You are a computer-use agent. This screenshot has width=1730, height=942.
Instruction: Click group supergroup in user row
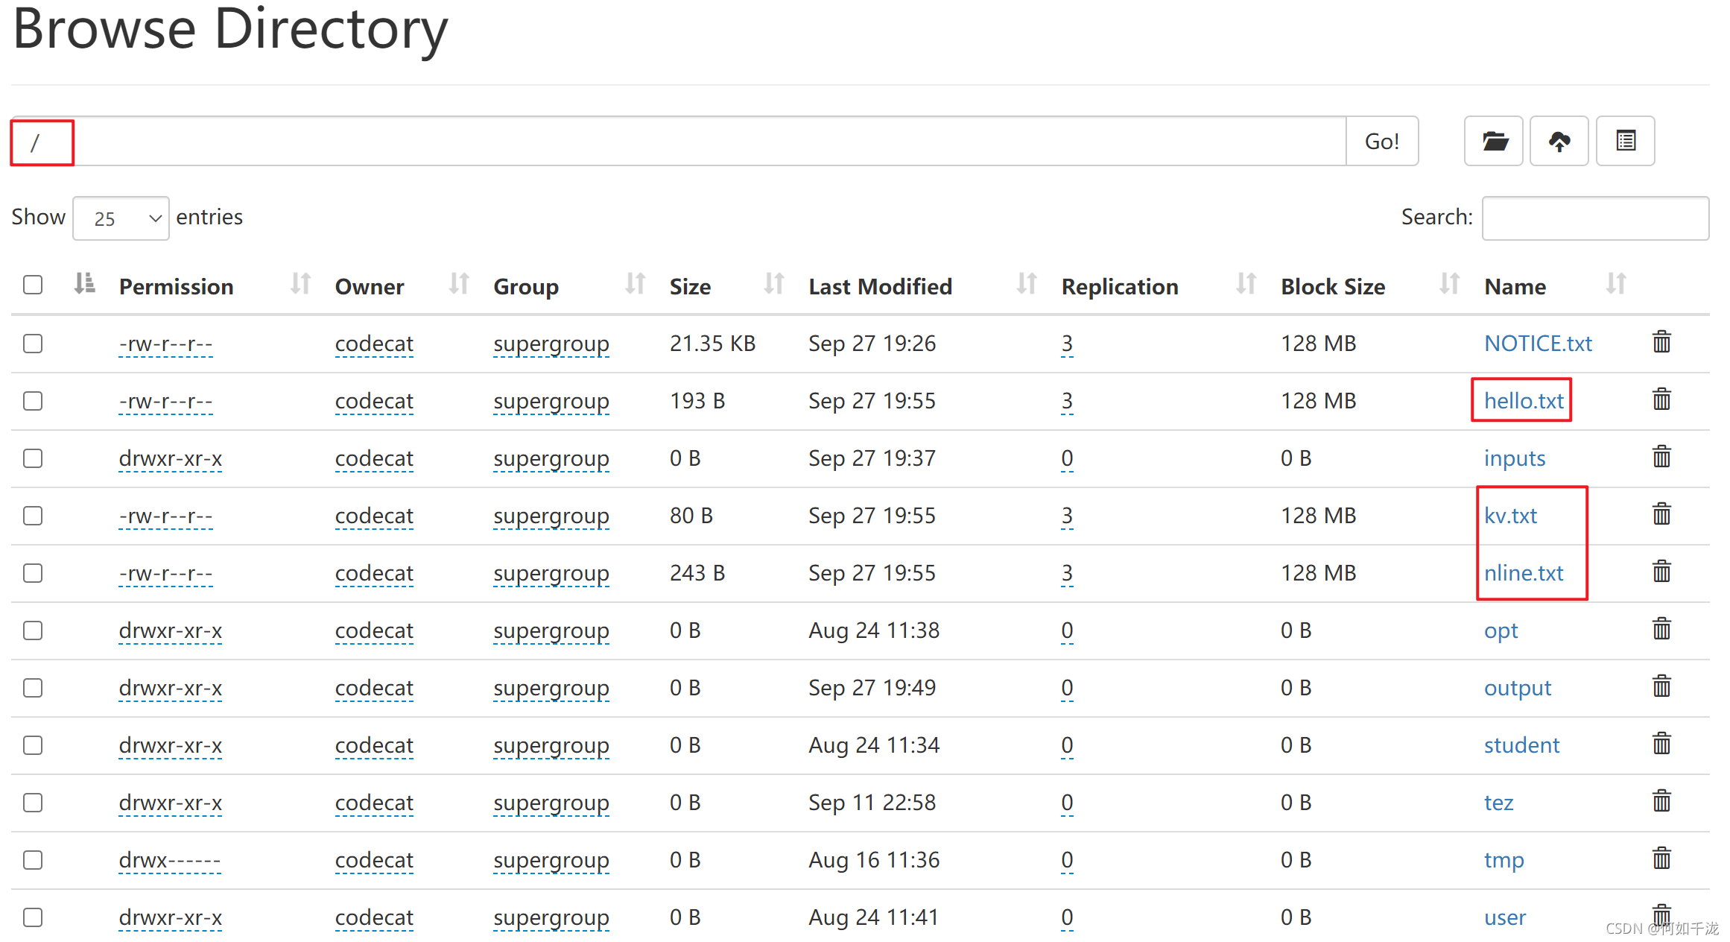click(x=551, y=918)
